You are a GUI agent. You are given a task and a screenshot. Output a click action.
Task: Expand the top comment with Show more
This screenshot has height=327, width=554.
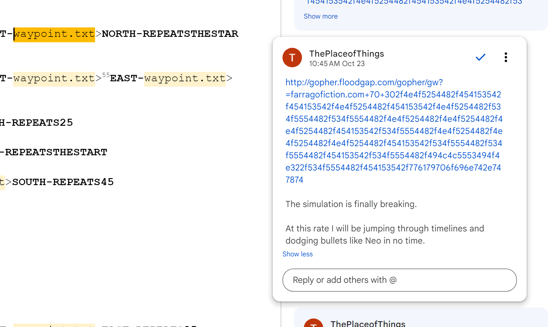click(321, 16)
